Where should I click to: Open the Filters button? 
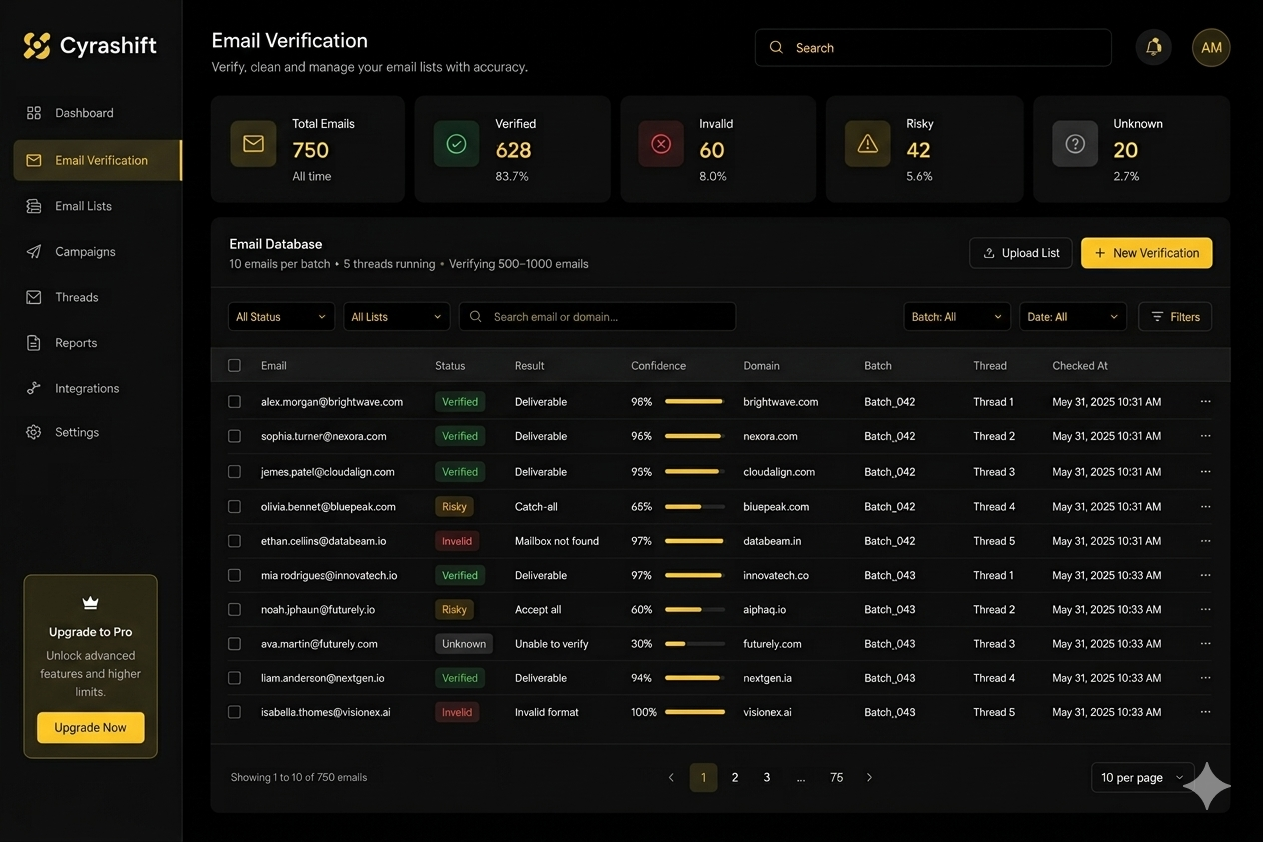click(x=1175, y=317)
